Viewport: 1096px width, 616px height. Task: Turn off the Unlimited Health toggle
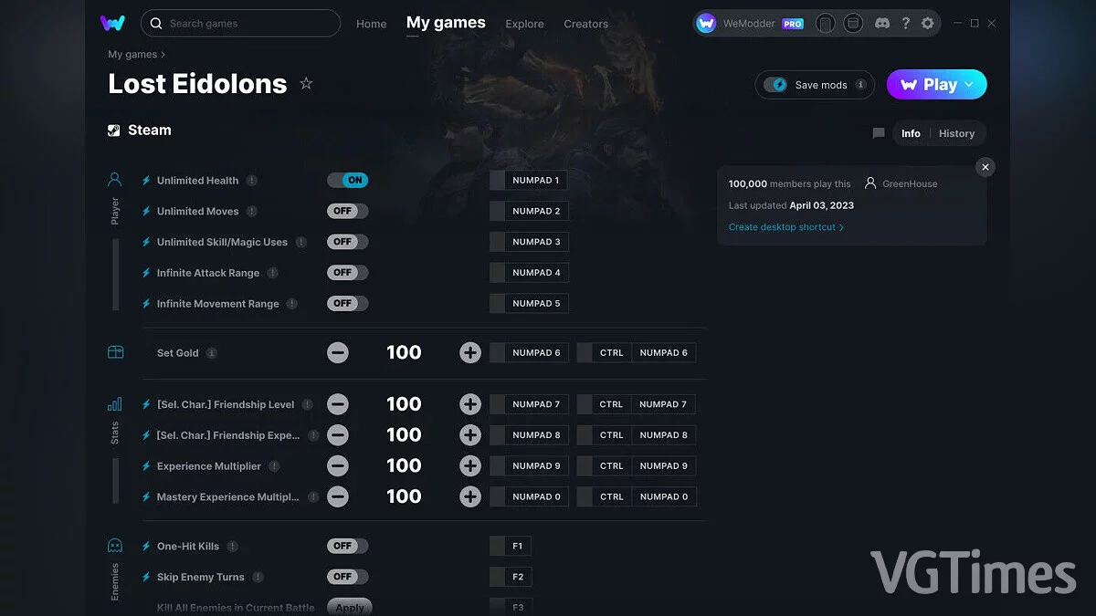(347, 181)
